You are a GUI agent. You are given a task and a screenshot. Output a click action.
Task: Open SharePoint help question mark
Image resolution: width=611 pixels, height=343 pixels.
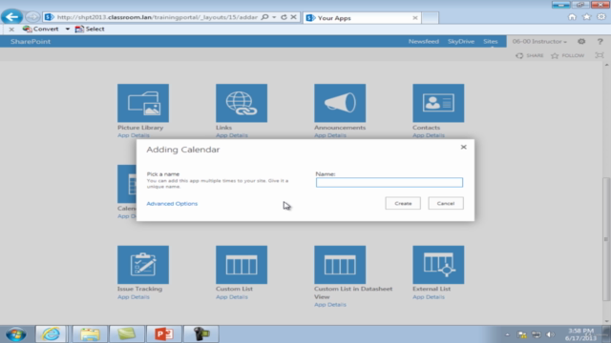coord(600,41)
